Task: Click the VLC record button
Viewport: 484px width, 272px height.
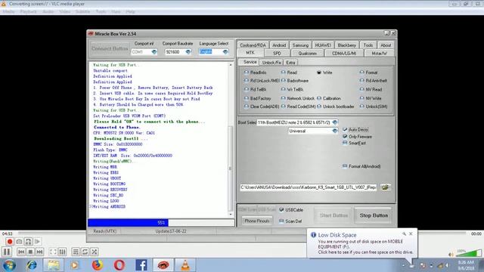Action: pos(10,242)
